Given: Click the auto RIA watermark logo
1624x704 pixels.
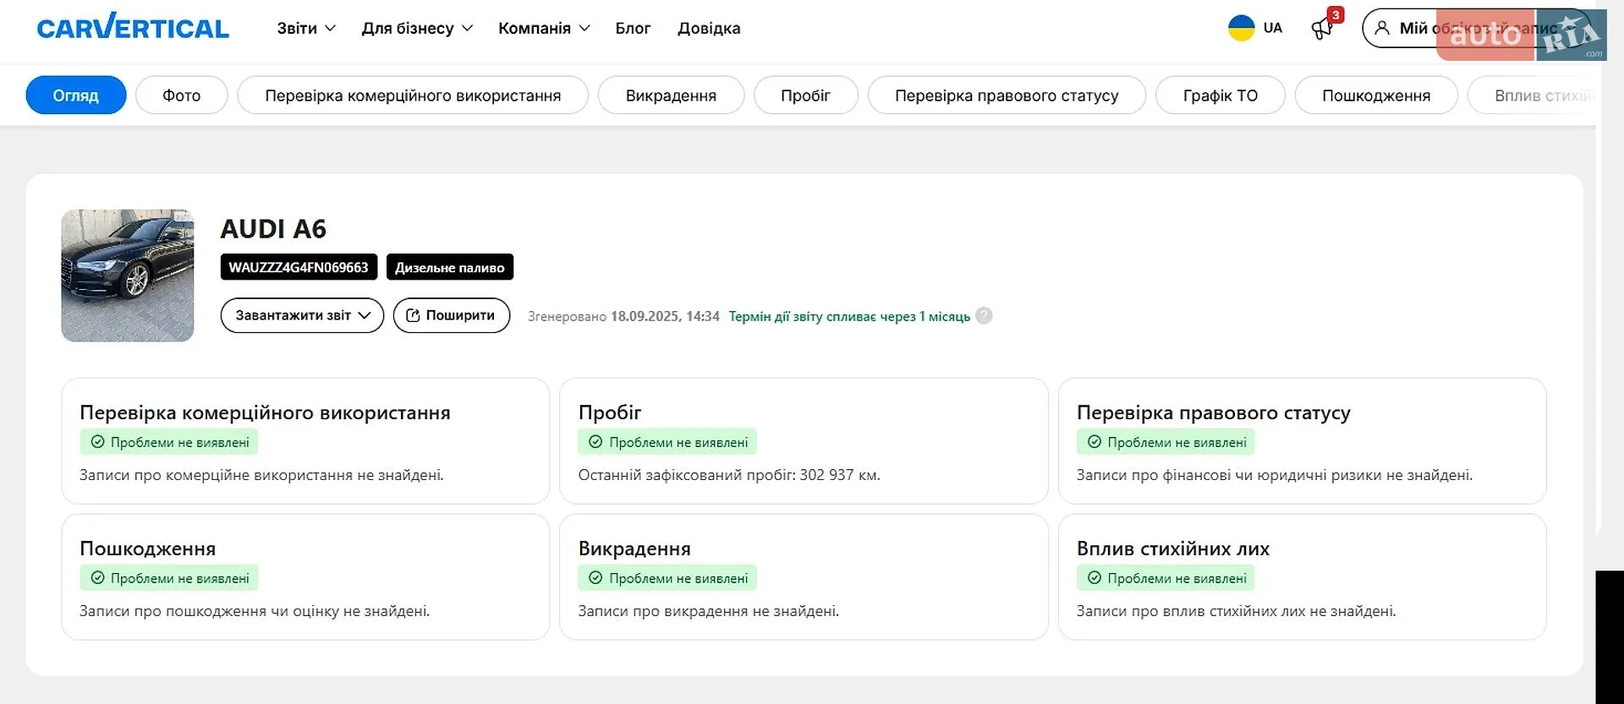Looking at the screenshot, I should pos(1521,35).
